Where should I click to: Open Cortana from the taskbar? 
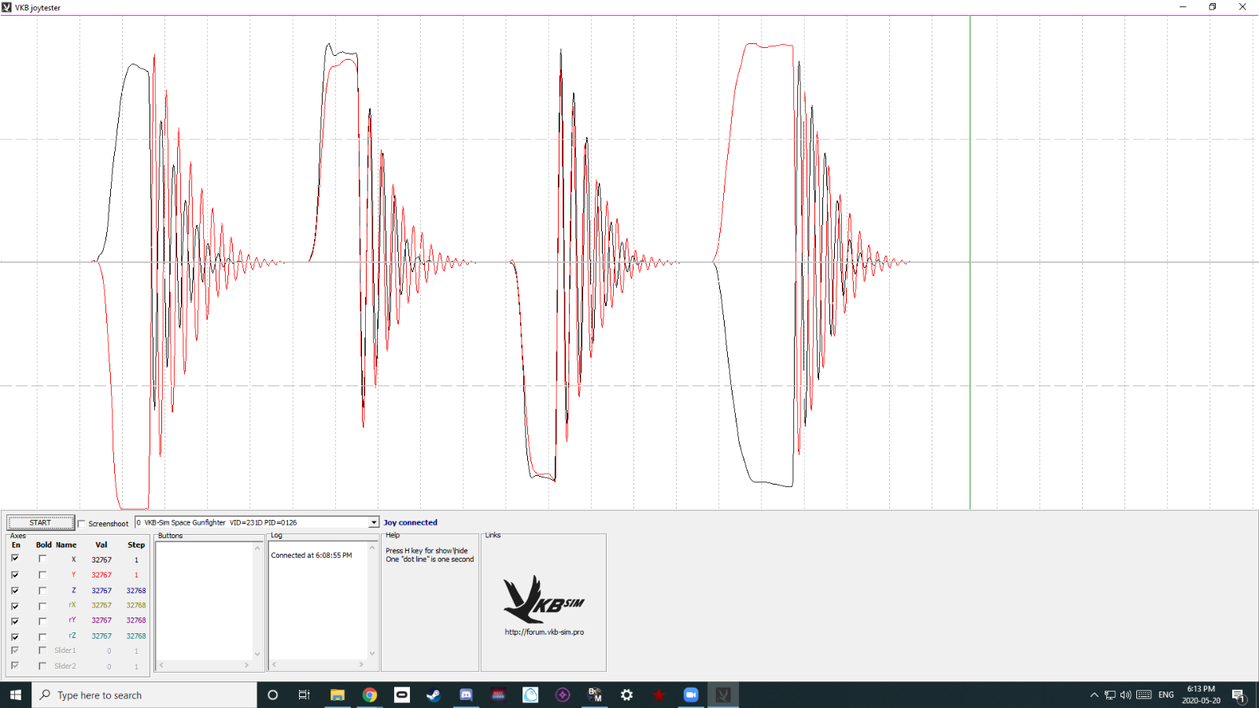pyautogui.click(x=273, y=695)
